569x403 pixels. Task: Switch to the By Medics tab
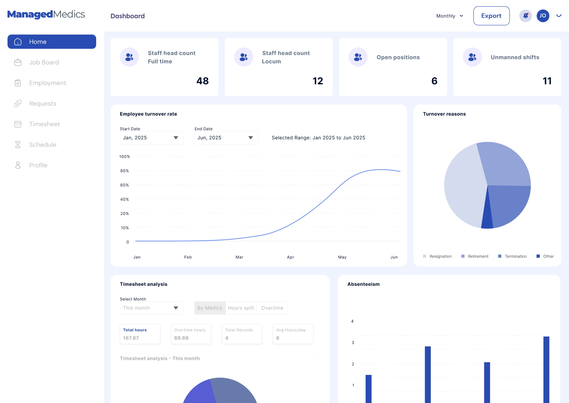tap(210, 308)
